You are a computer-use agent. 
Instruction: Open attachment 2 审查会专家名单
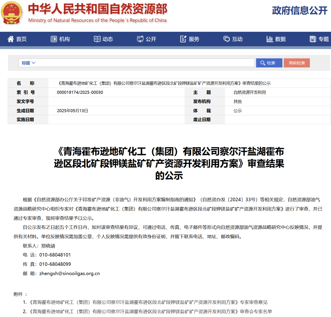click(150, 311)
